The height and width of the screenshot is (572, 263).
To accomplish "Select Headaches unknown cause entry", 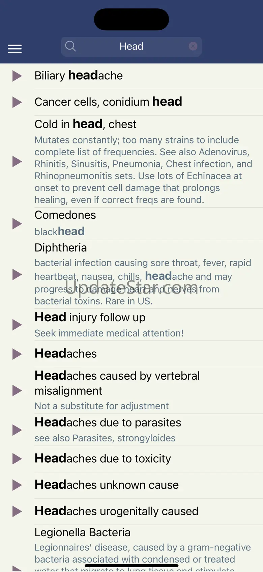I will (x=107, y=485).
